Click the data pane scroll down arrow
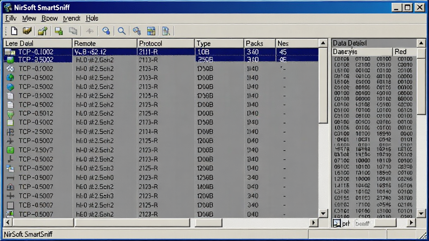 [x=421, y=213]
